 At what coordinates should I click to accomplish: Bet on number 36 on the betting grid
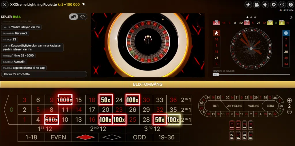(x=173, y=100)
